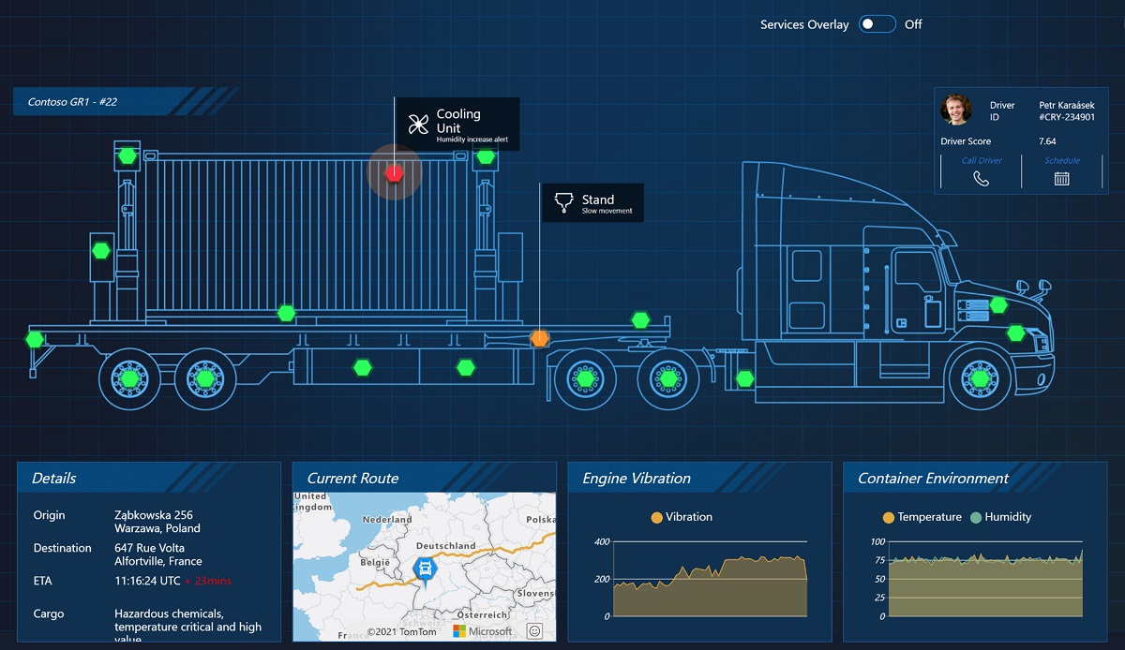Click the map feedback smiley icon
Screen dimensions: 1125x650
[535, 630]
